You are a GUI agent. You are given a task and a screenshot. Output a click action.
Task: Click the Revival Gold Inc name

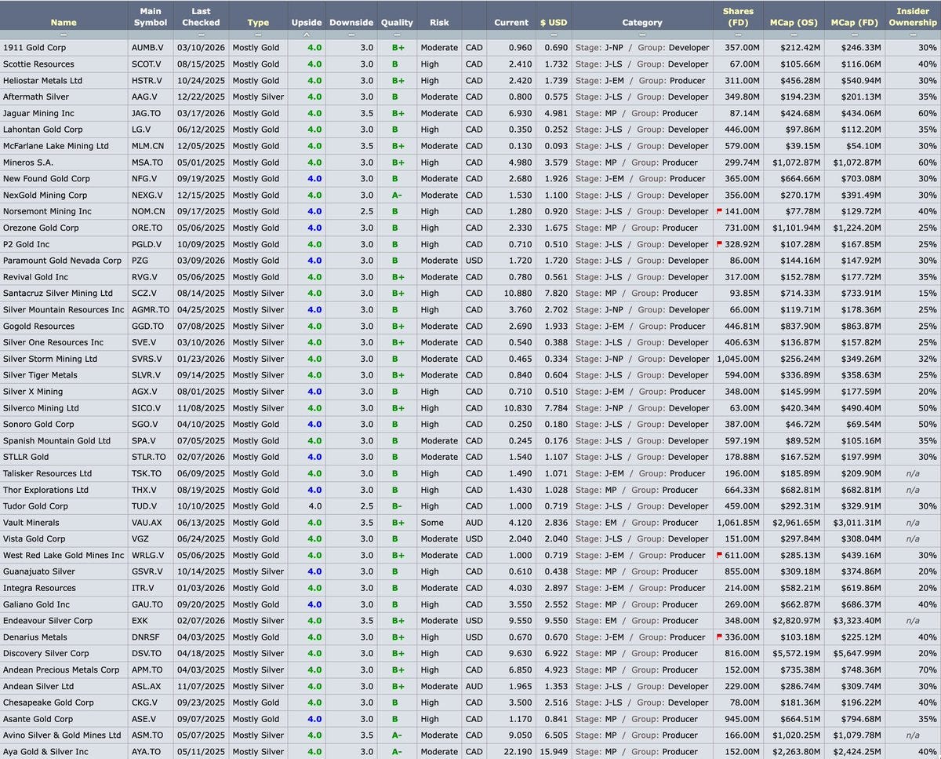pyautogui.click(x=35, y=277)
